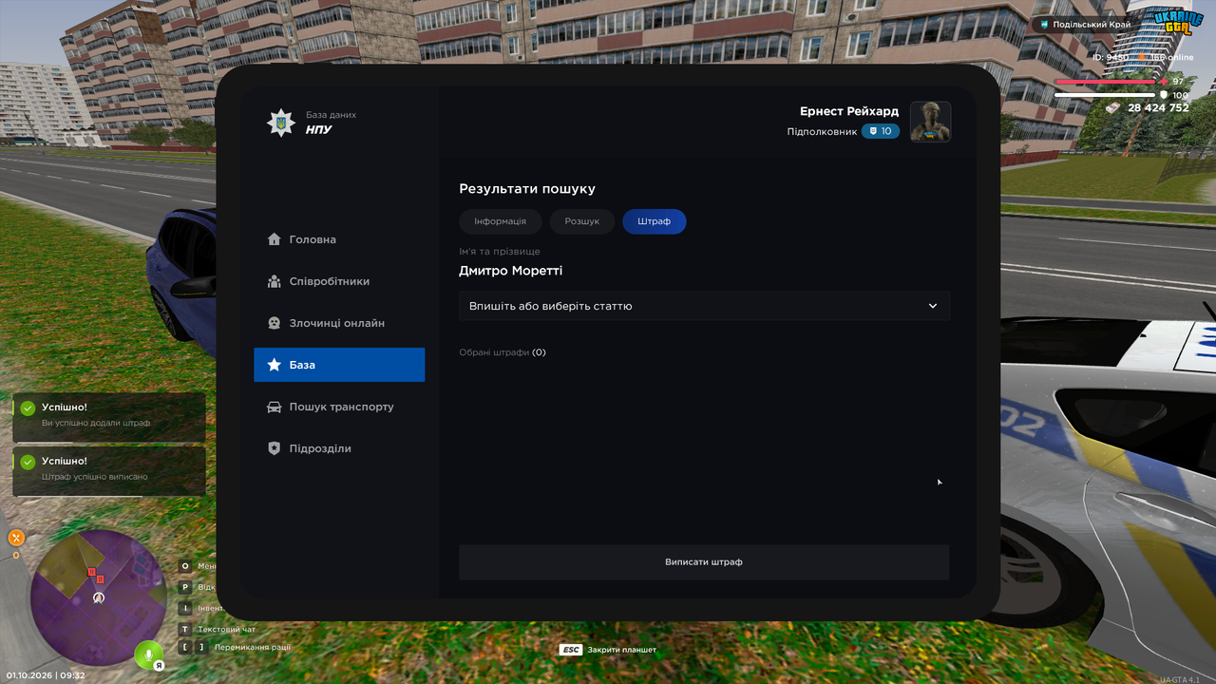Click the officer avatar thumbnail

click(931, 122)
